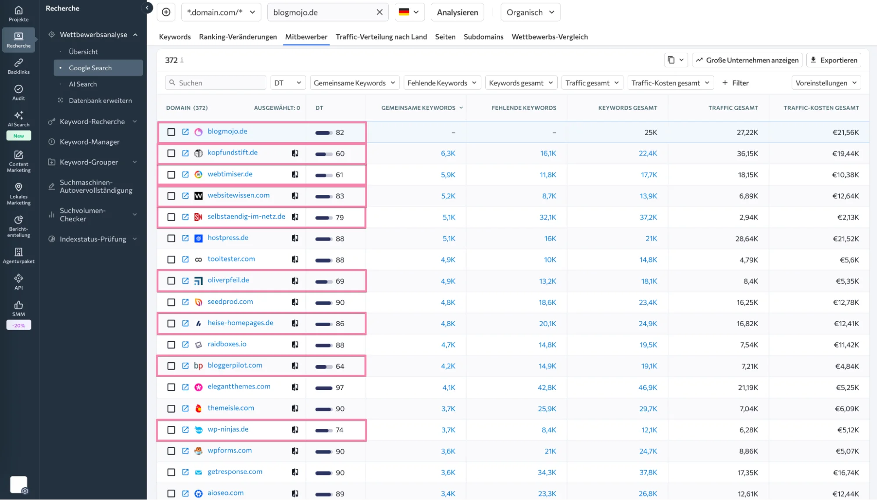Open kopfundstift.de in new tab icon
This screenshot has height=500, width=877.
pos(185,153)
